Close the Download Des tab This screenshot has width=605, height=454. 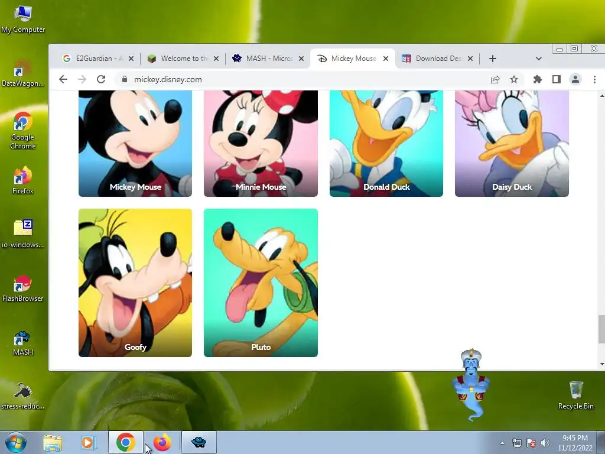click(470, 59)
